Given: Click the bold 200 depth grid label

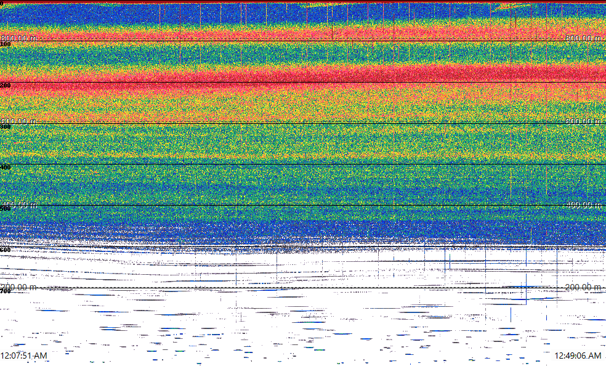Looking at the screenshot, I should [6, 86].
